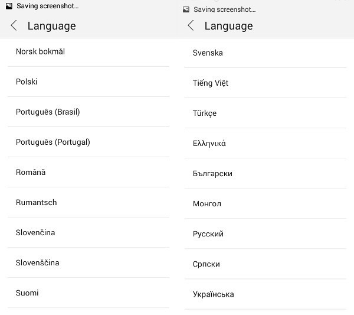
Task: Choose the Rumantsch language entry
Action: (37, 202)
